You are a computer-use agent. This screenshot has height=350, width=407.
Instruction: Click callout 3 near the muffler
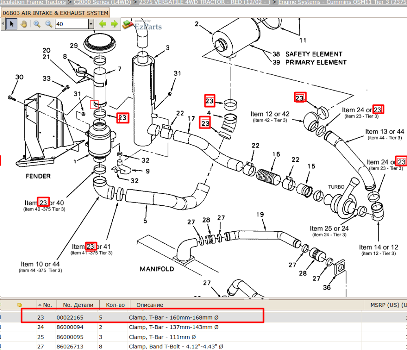click(x=168, y=48)
